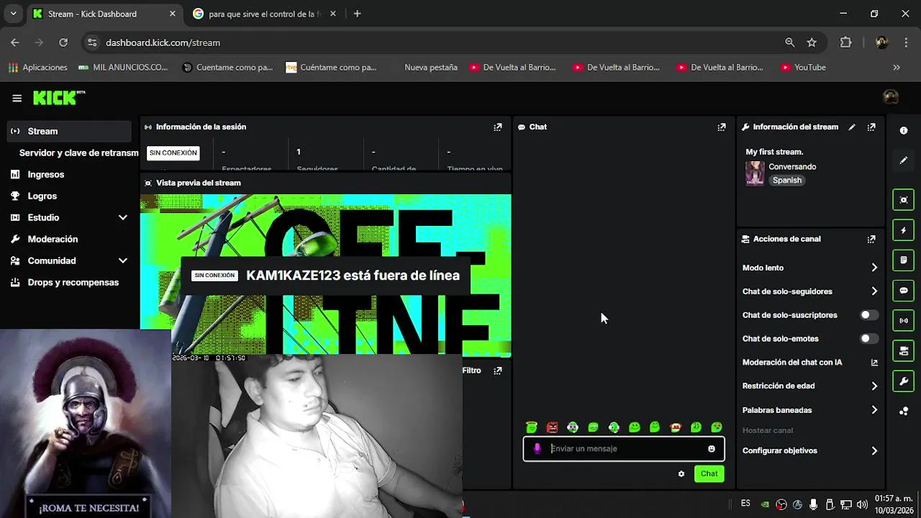Click the info circle icon in the right sidebar
This screenshot has height=518, width=921.
pyautogui.click(x=904, y=130)
